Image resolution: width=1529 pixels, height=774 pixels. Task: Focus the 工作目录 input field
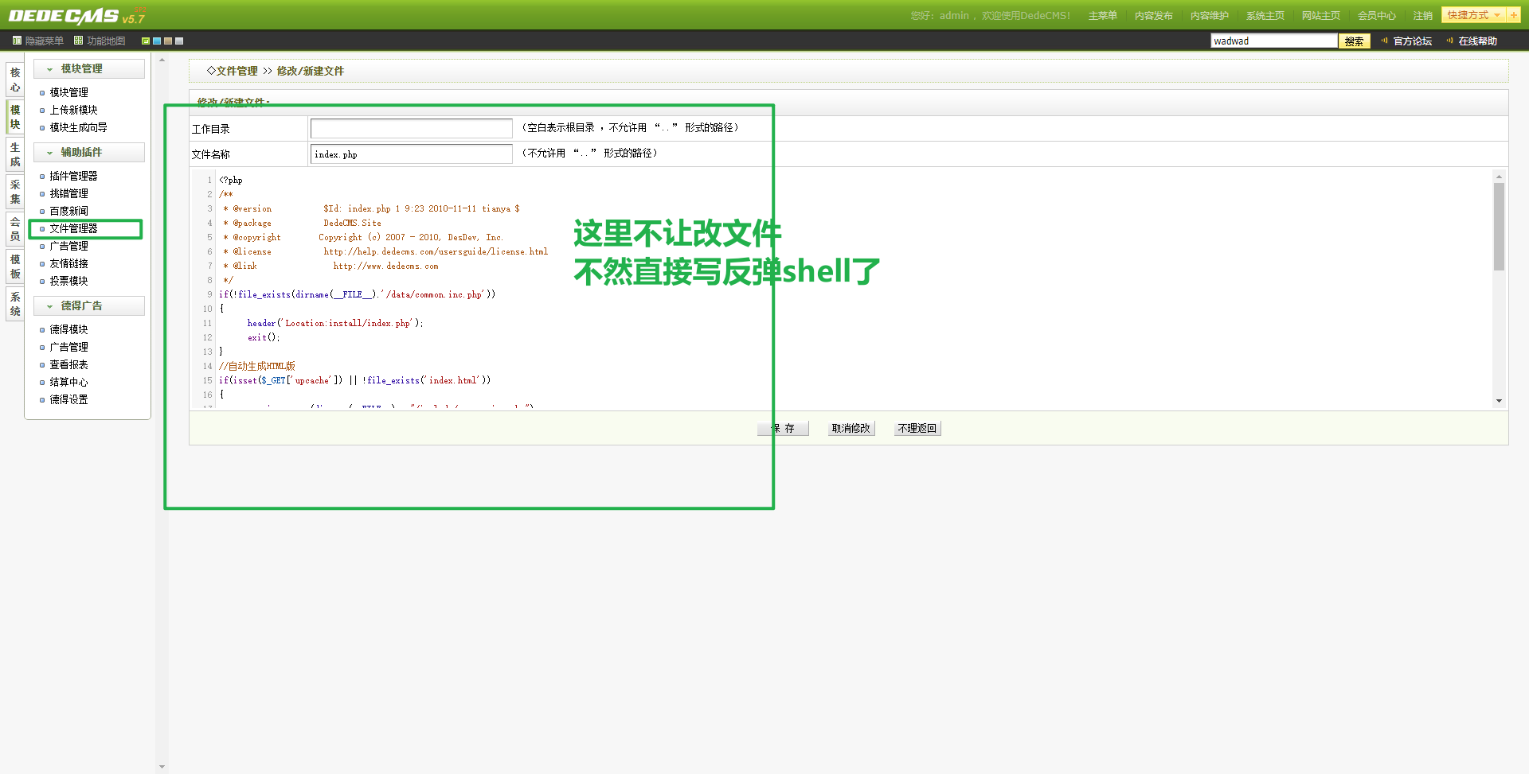pyautogui.click(x=411, y=128)
